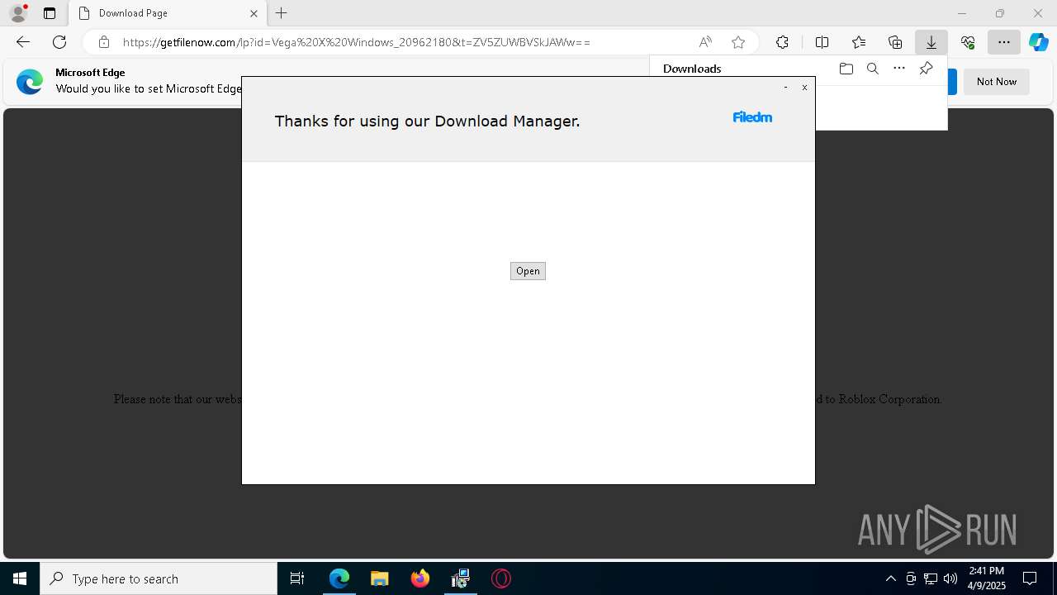
Task: Open the notification center
Action: pos(1031,578)
